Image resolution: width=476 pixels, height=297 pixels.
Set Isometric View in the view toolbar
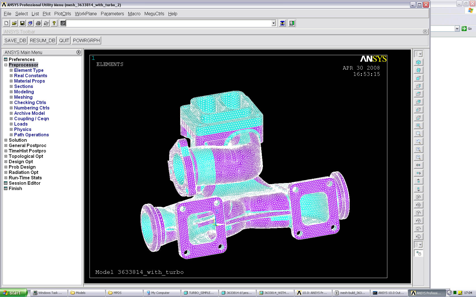point(418,62)
